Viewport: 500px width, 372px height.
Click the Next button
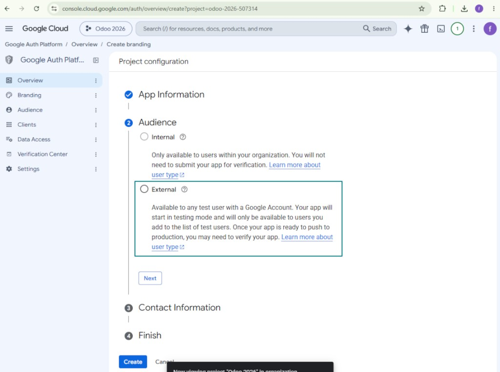[x=150, y=278]
